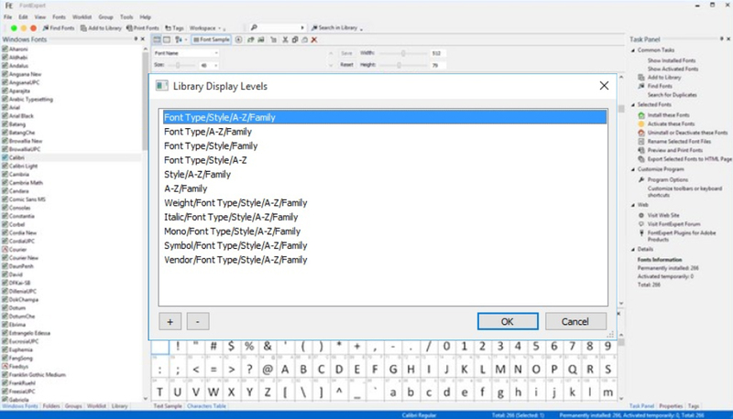Collapse the Customize Program section
Image resolution: width=733 pixels, height=419 pixels.
coord(633,169)
